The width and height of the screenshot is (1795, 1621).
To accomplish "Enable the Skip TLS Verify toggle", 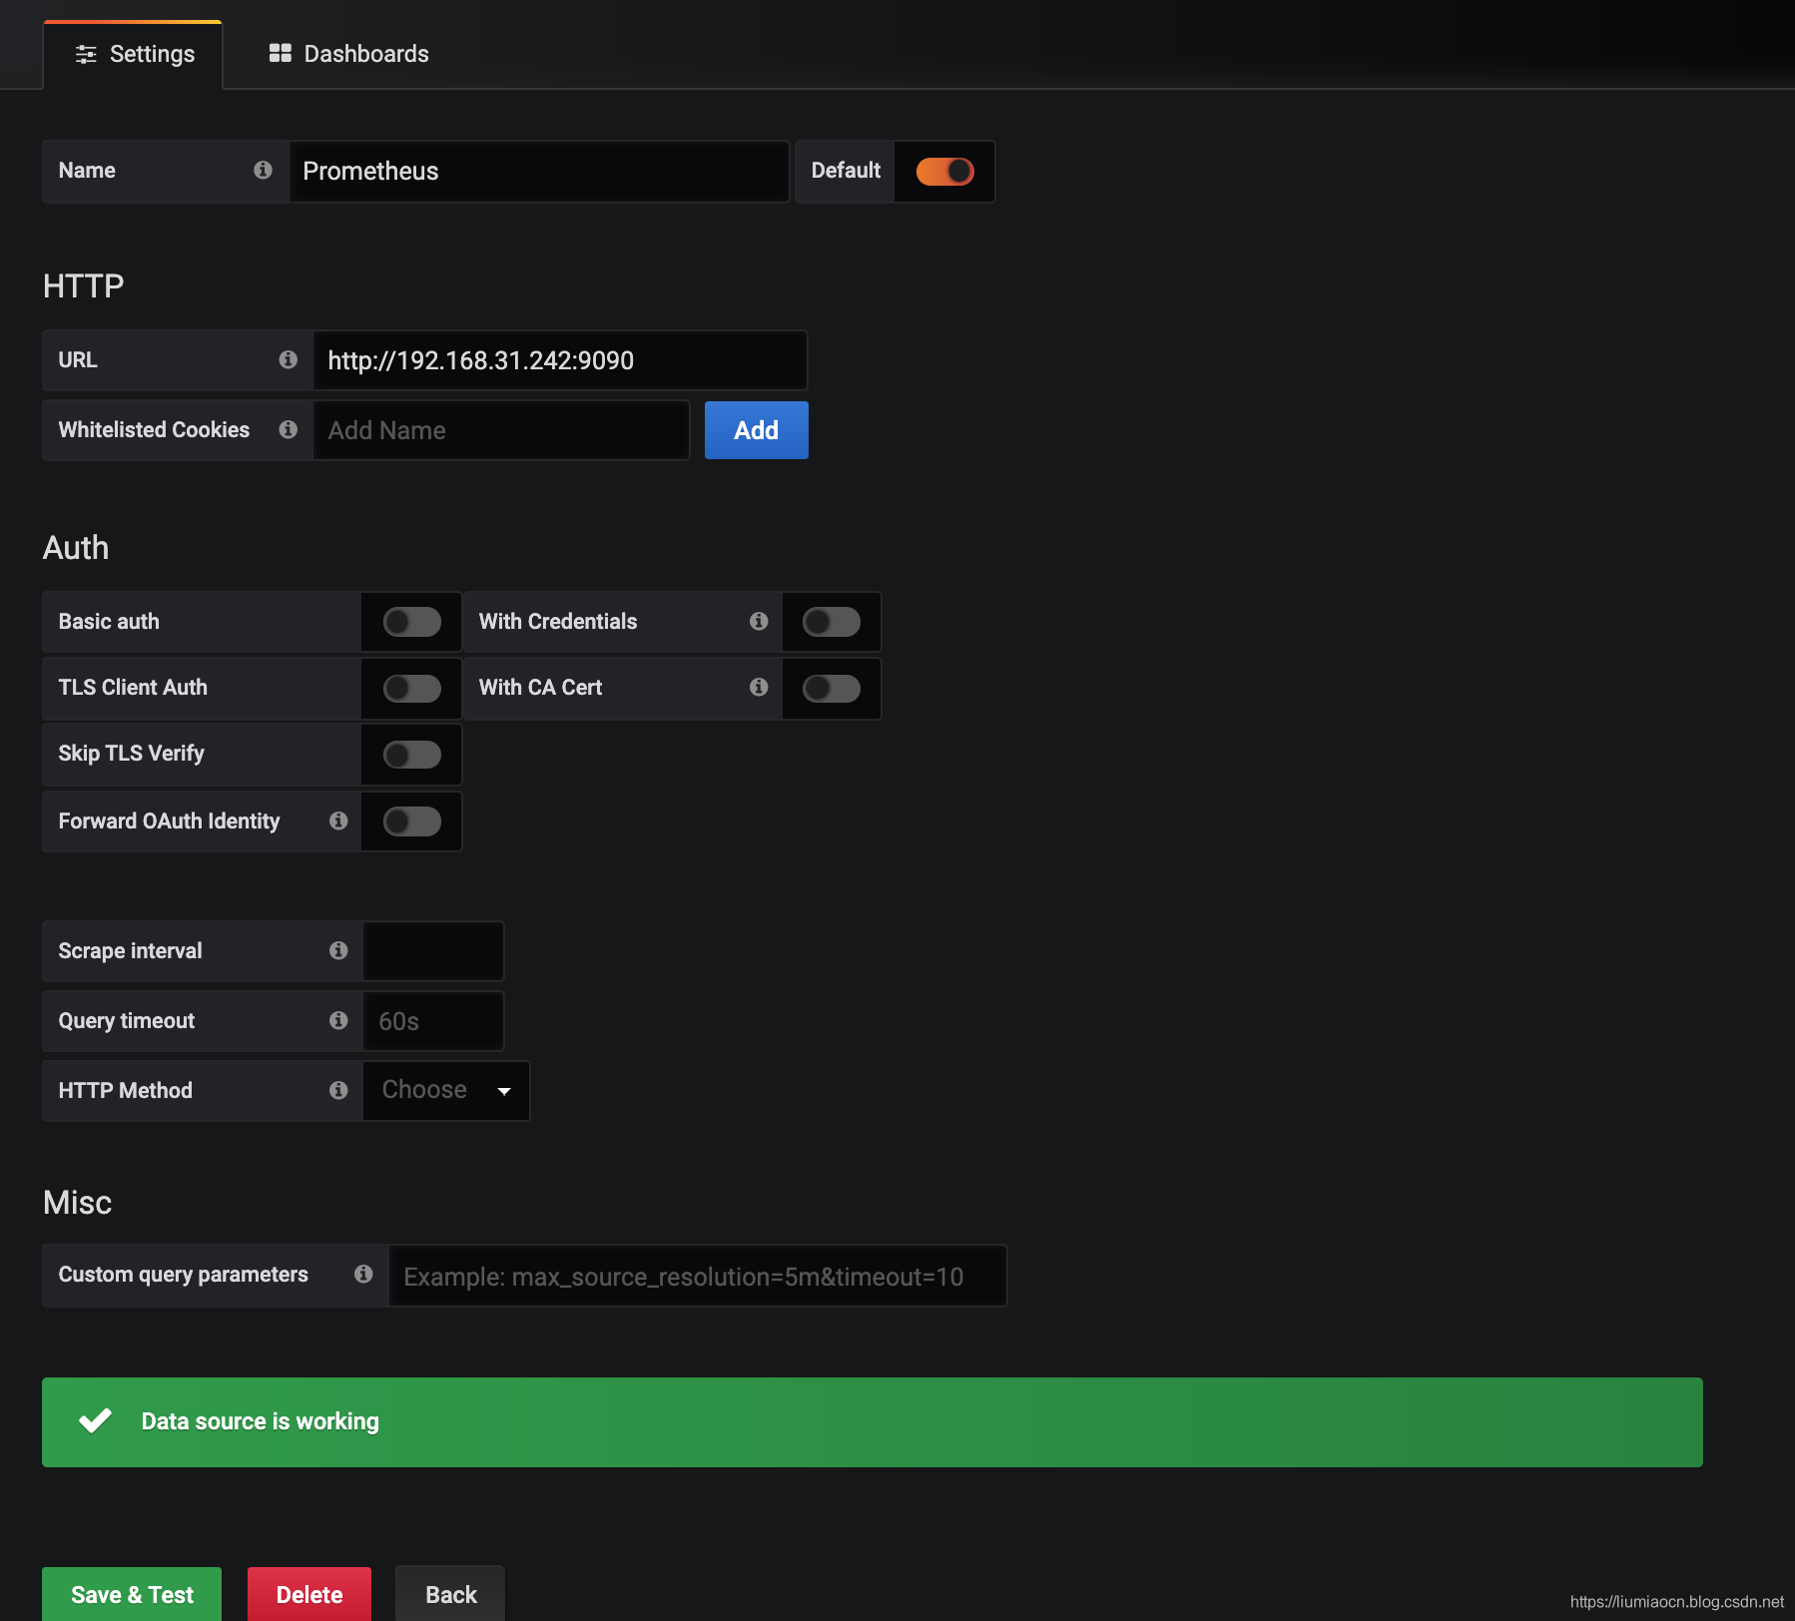I will coord(412,754).
